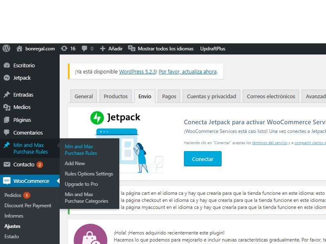Viewport: 326px width, 244px height.
Task: Open UpdraftPlus in the admin bar
Action: [x=213, y=49]
